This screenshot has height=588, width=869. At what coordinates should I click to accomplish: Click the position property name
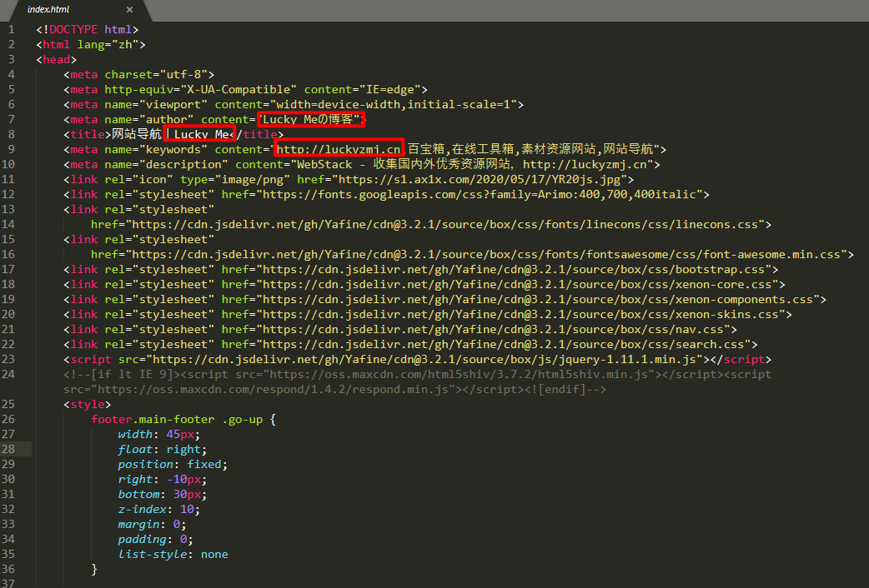(146, 463)
